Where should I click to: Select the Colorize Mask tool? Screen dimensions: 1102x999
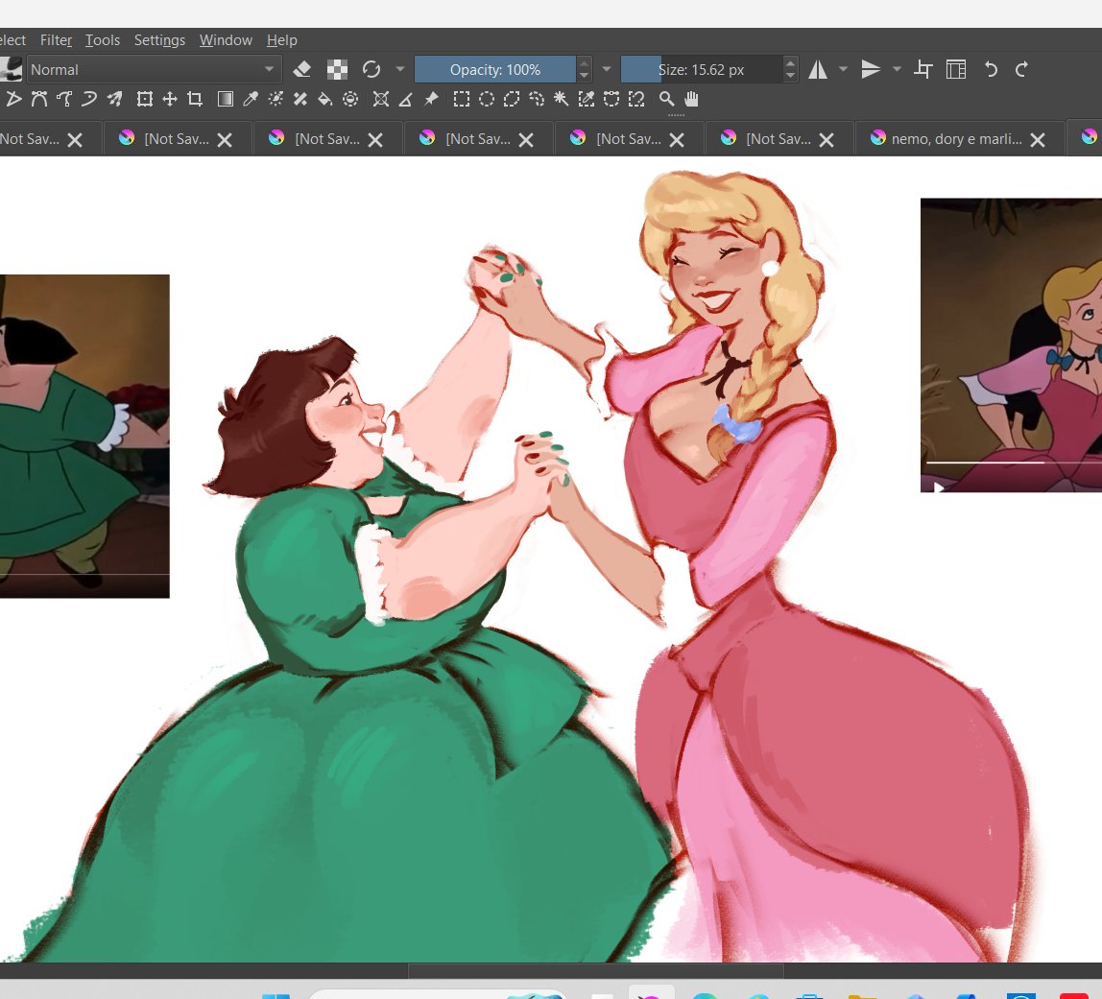(275, 99)
